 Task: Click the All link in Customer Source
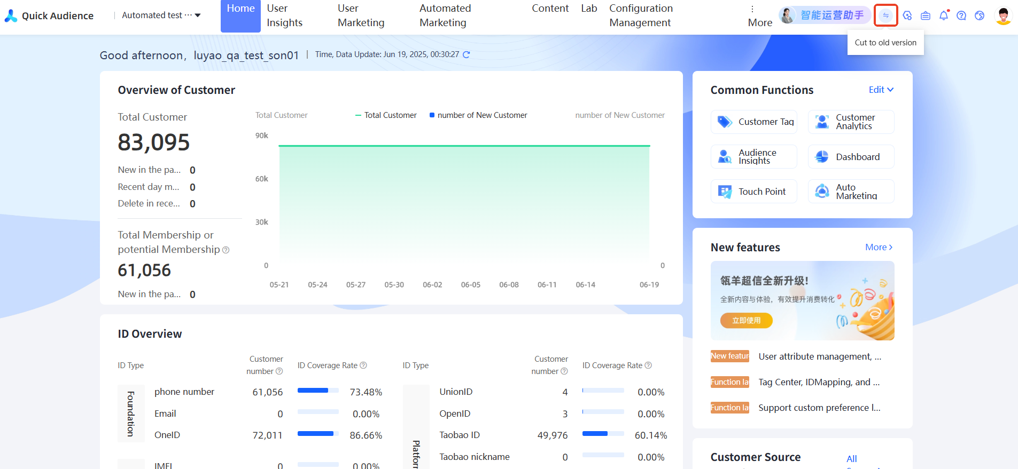(852, 459)
